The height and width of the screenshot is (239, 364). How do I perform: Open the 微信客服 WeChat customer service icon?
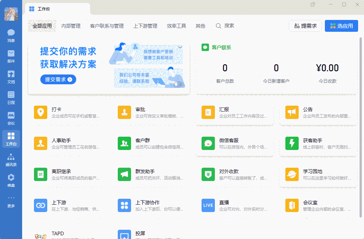[208, 143]
